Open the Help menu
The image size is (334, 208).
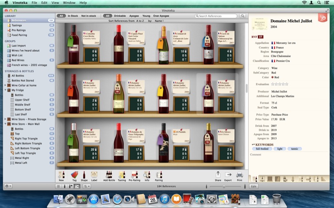point(83,3)
